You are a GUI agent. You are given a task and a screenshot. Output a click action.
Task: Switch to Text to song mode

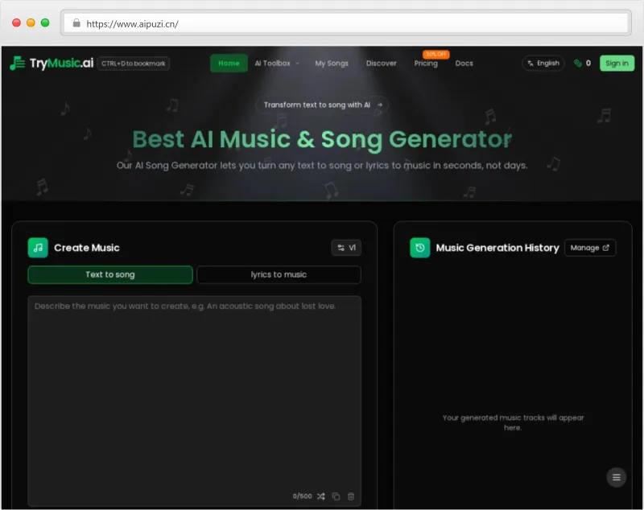(110, 274)
